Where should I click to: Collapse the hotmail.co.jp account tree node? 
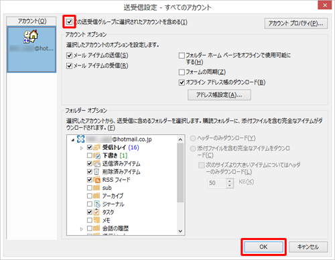(73, 140)
